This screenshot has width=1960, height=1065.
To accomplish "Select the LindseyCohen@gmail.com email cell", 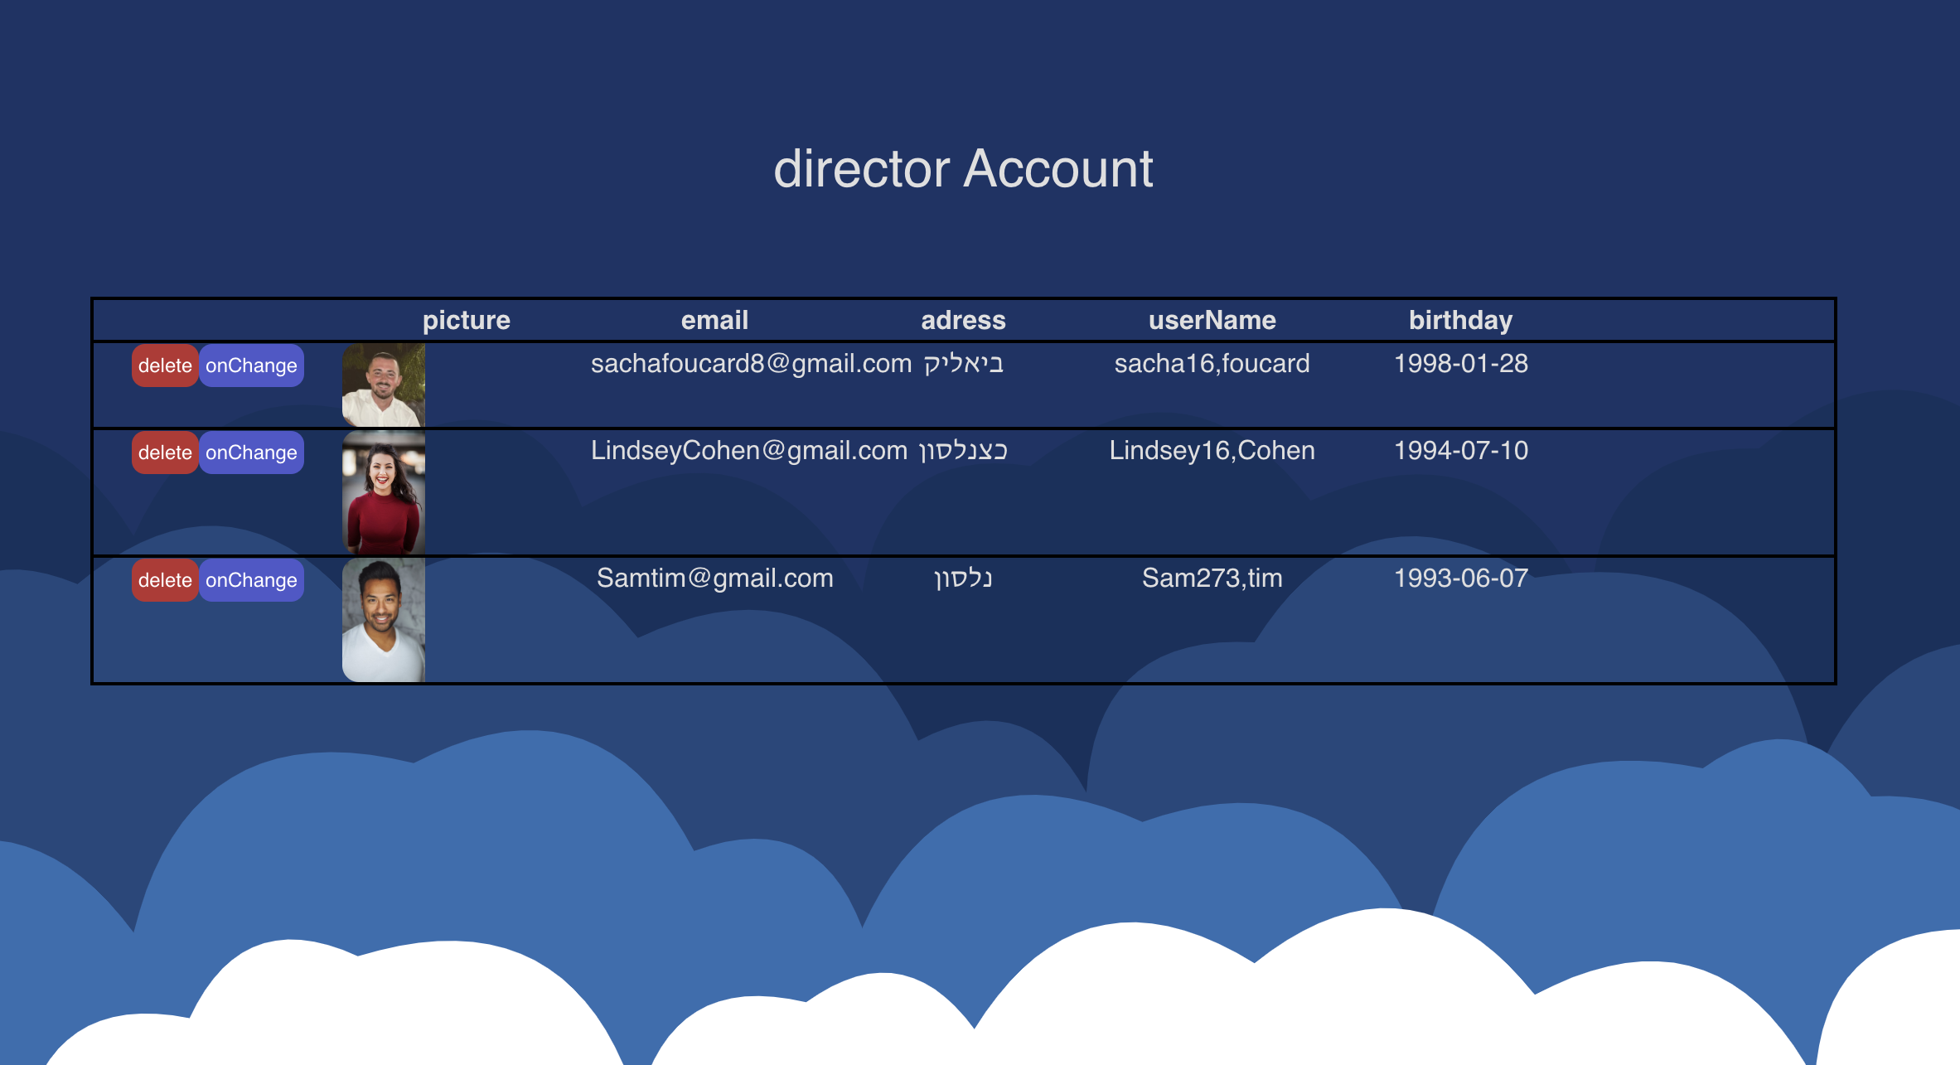I will (749, 451).
